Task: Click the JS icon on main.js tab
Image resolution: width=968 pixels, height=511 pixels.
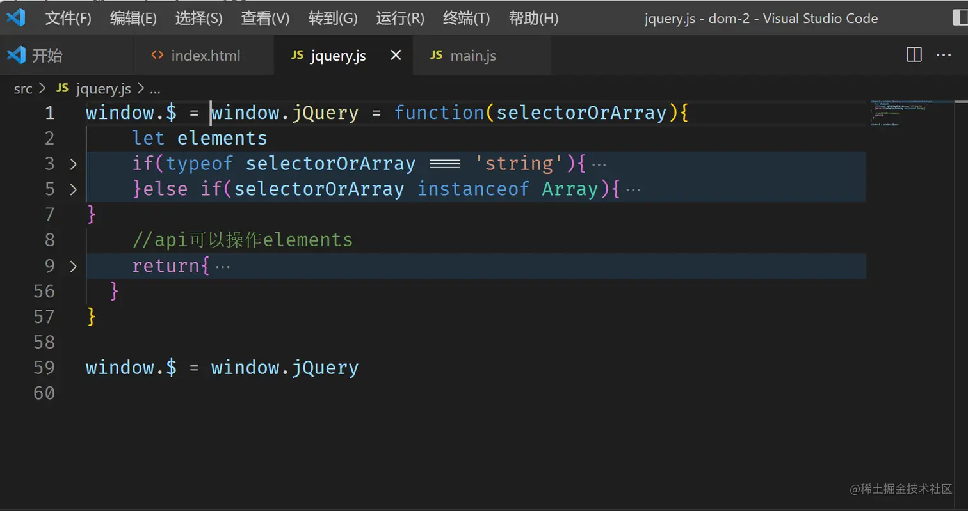Action: 437,56
